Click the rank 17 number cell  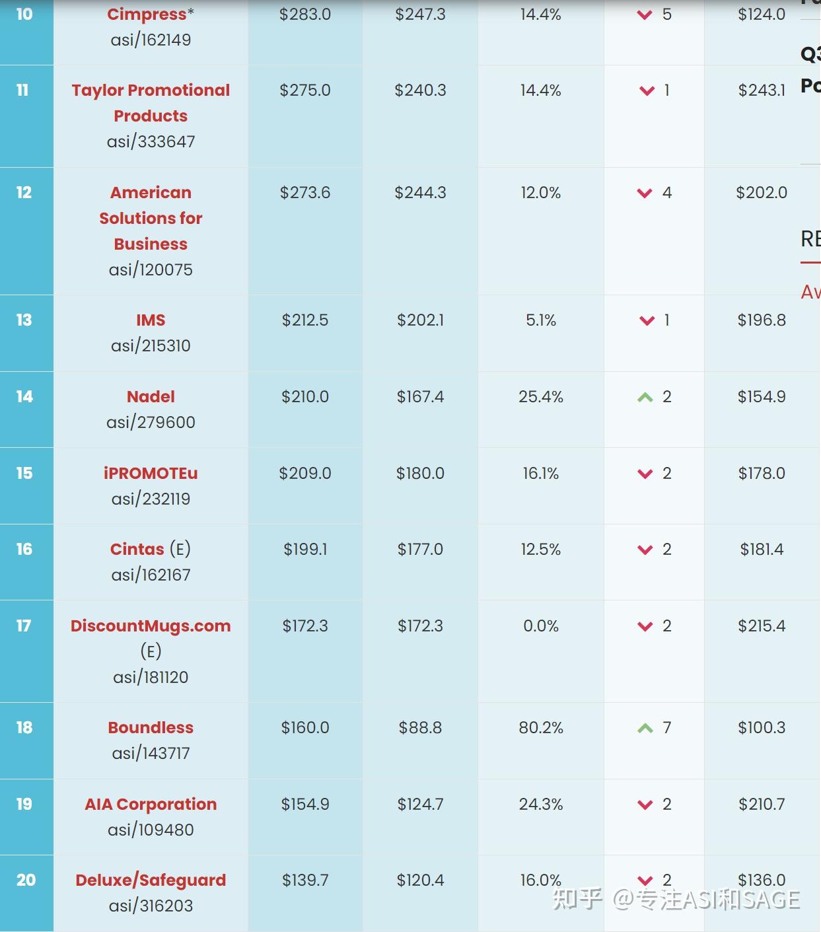[x=24, y=626]
